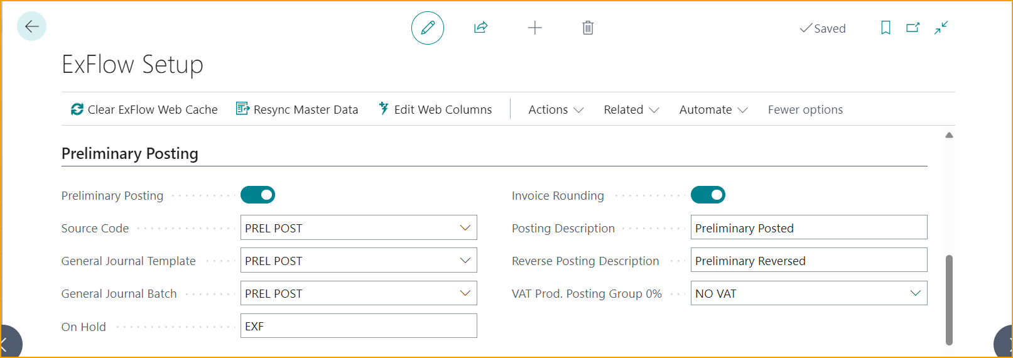Click Fewer options

click(805, 110)
